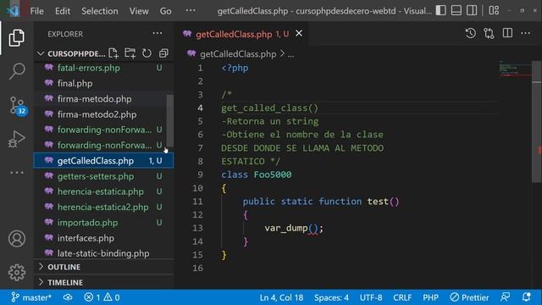Open the Explorer view in activity bar
Screen dimensions: 542x305
coord(16,37)
